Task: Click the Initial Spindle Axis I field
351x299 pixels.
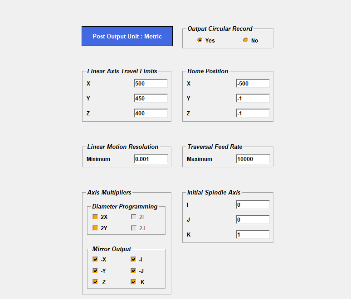Action: 253,205
